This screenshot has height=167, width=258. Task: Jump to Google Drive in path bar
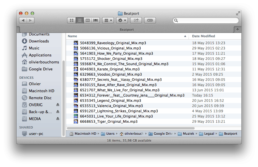pos(161,134)
